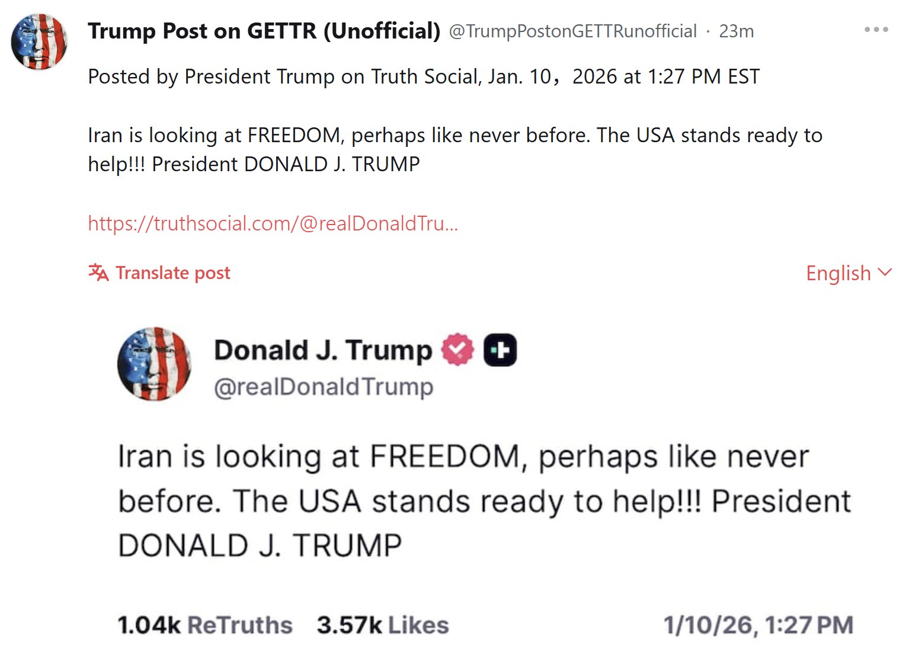This screenshot has height=657, width=909.
Task: Open the three-dot more options menu
Action: pyautogui.click(x=876, y=30)
